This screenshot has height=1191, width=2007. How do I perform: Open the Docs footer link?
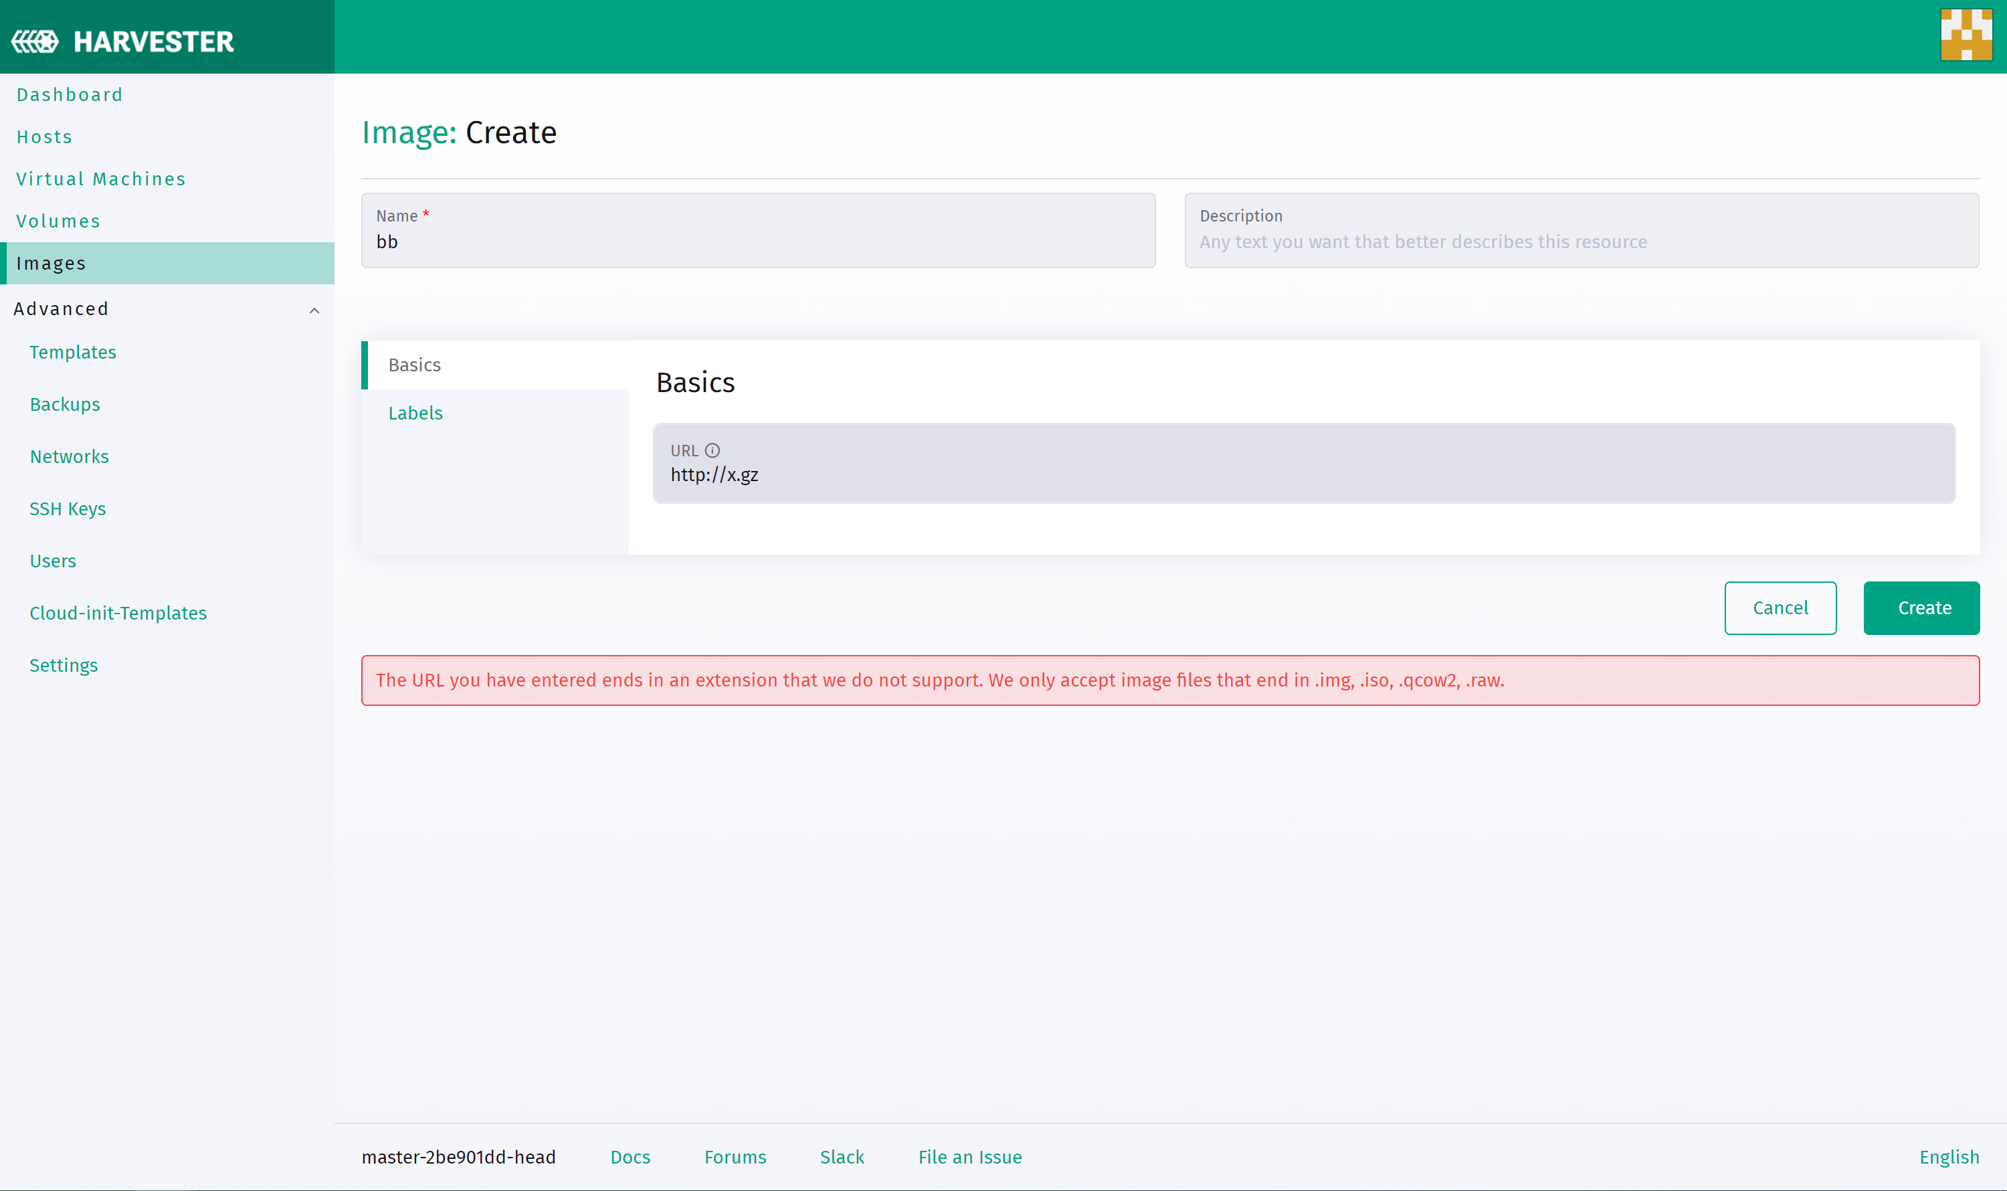coord(630,1156)
